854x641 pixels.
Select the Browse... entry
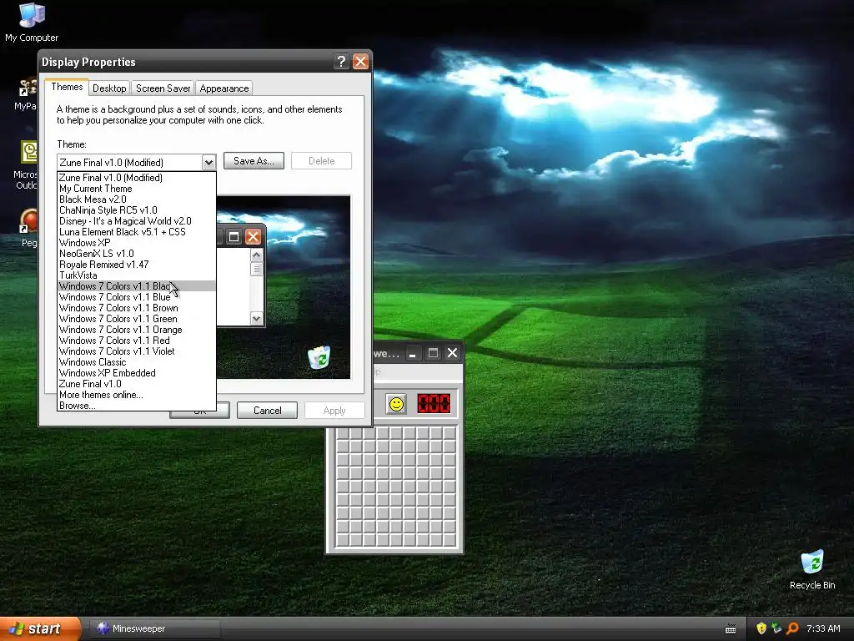[x=137, y=406]
